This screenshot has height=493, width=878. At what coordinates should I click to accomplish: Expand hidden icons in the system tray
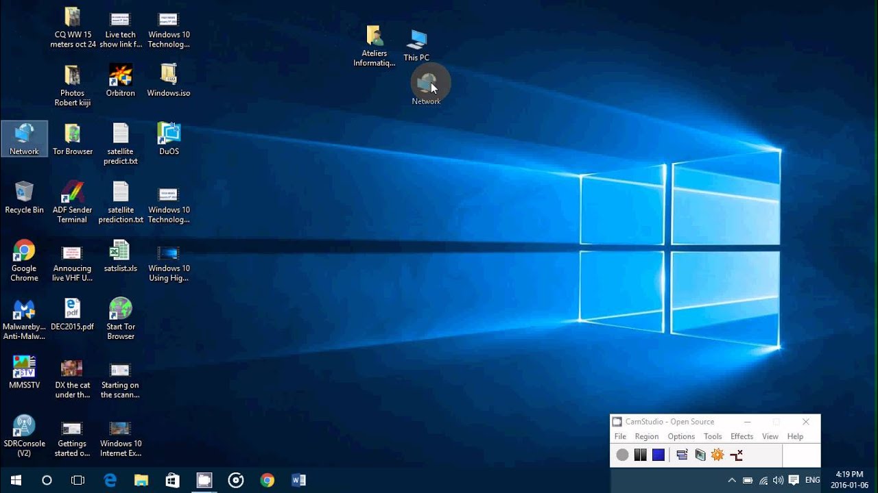point(732,480)
